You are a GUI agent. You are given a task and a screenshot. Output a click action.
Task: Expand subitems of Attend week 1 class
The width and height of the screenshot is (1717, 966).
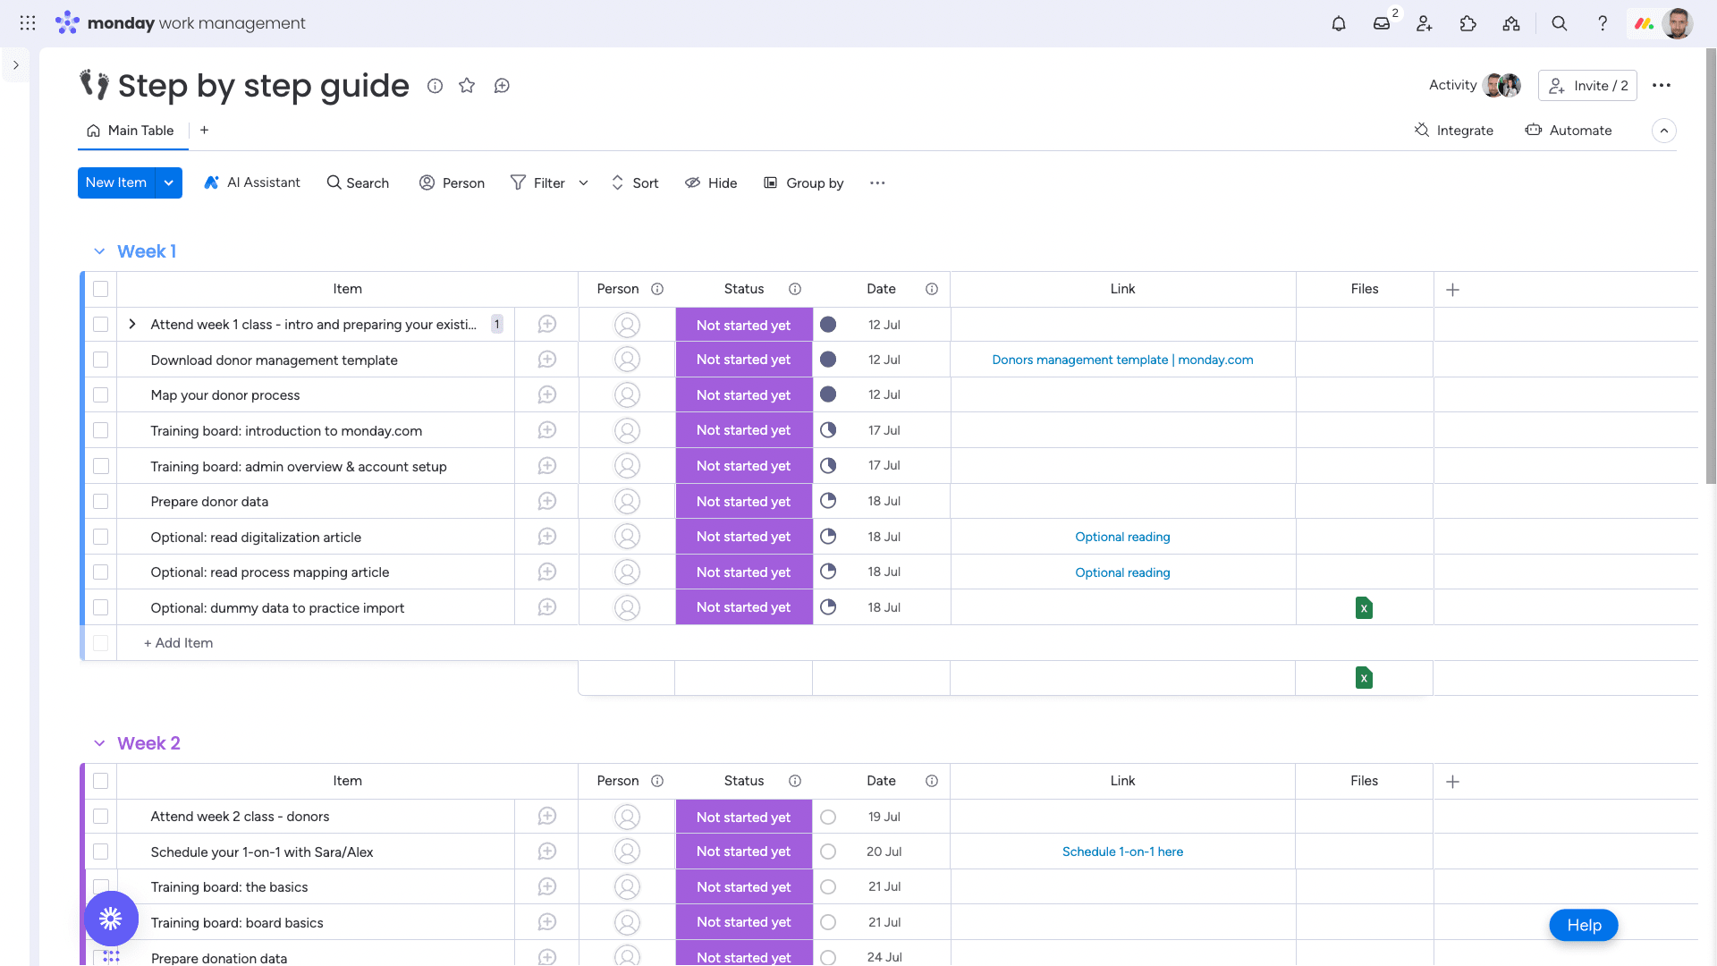coord(132,325)
